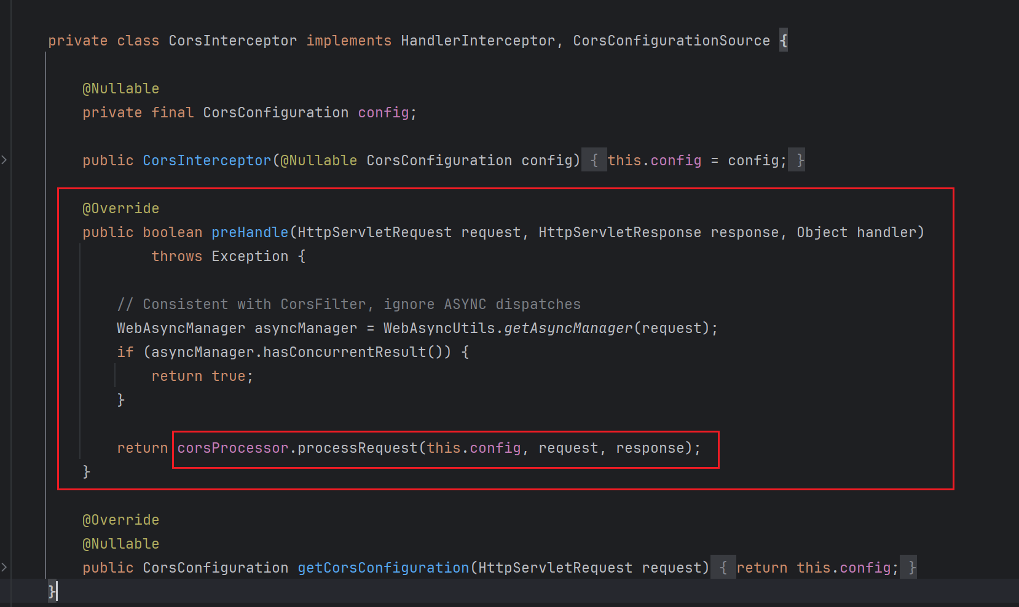Click the response argument in processRequest
The image size is (1019, 607).
[x=650, y=448]
